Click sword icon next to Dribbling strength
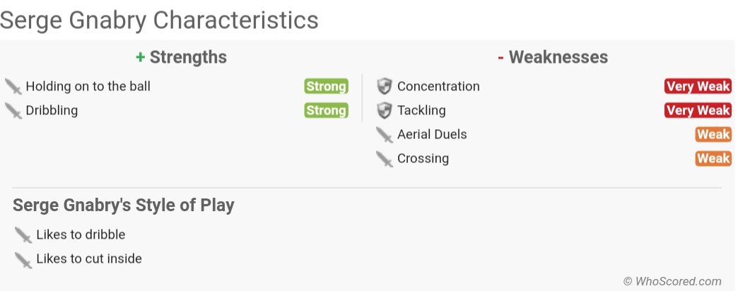This screenshot has width=738, height=291. pos(13,111)
